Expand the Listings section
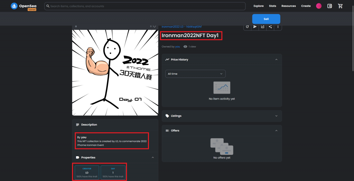The image size is (354, 181). click(x=276, y=116)
